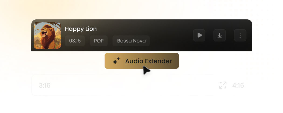Viewport: 283px width, 113px height.
Task: Click the faded expand arrows icon
Action: [223, 85]
